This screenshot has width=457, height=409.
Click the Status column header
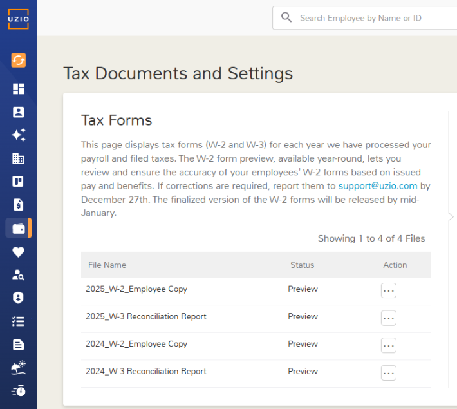pyautogui.click(x=303, y=265)
